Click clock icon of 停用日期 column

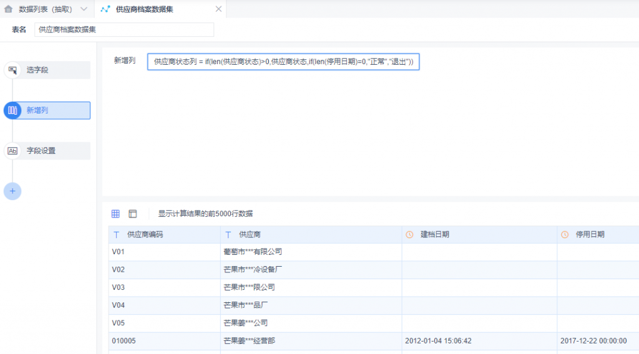tap(565, 235)
